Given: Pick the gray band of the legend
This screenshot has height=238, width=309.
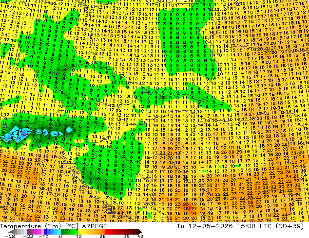Looking at the screenshot, I should [x=19, y=232].
